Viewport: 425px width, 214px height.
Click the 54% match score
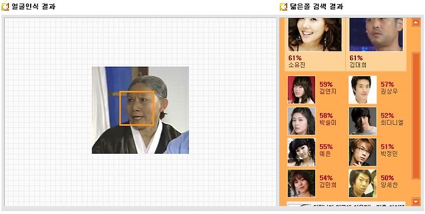(x=326, y=178)
